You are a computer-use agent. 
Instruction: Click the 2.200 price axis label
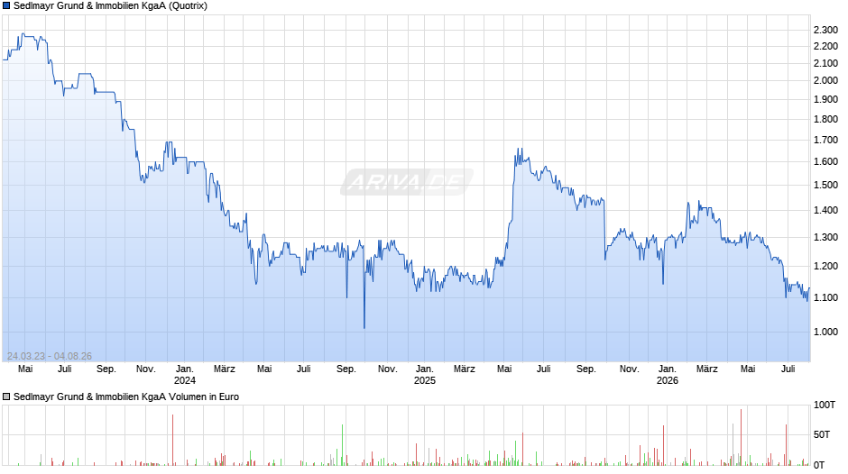(x=825, y=47)
